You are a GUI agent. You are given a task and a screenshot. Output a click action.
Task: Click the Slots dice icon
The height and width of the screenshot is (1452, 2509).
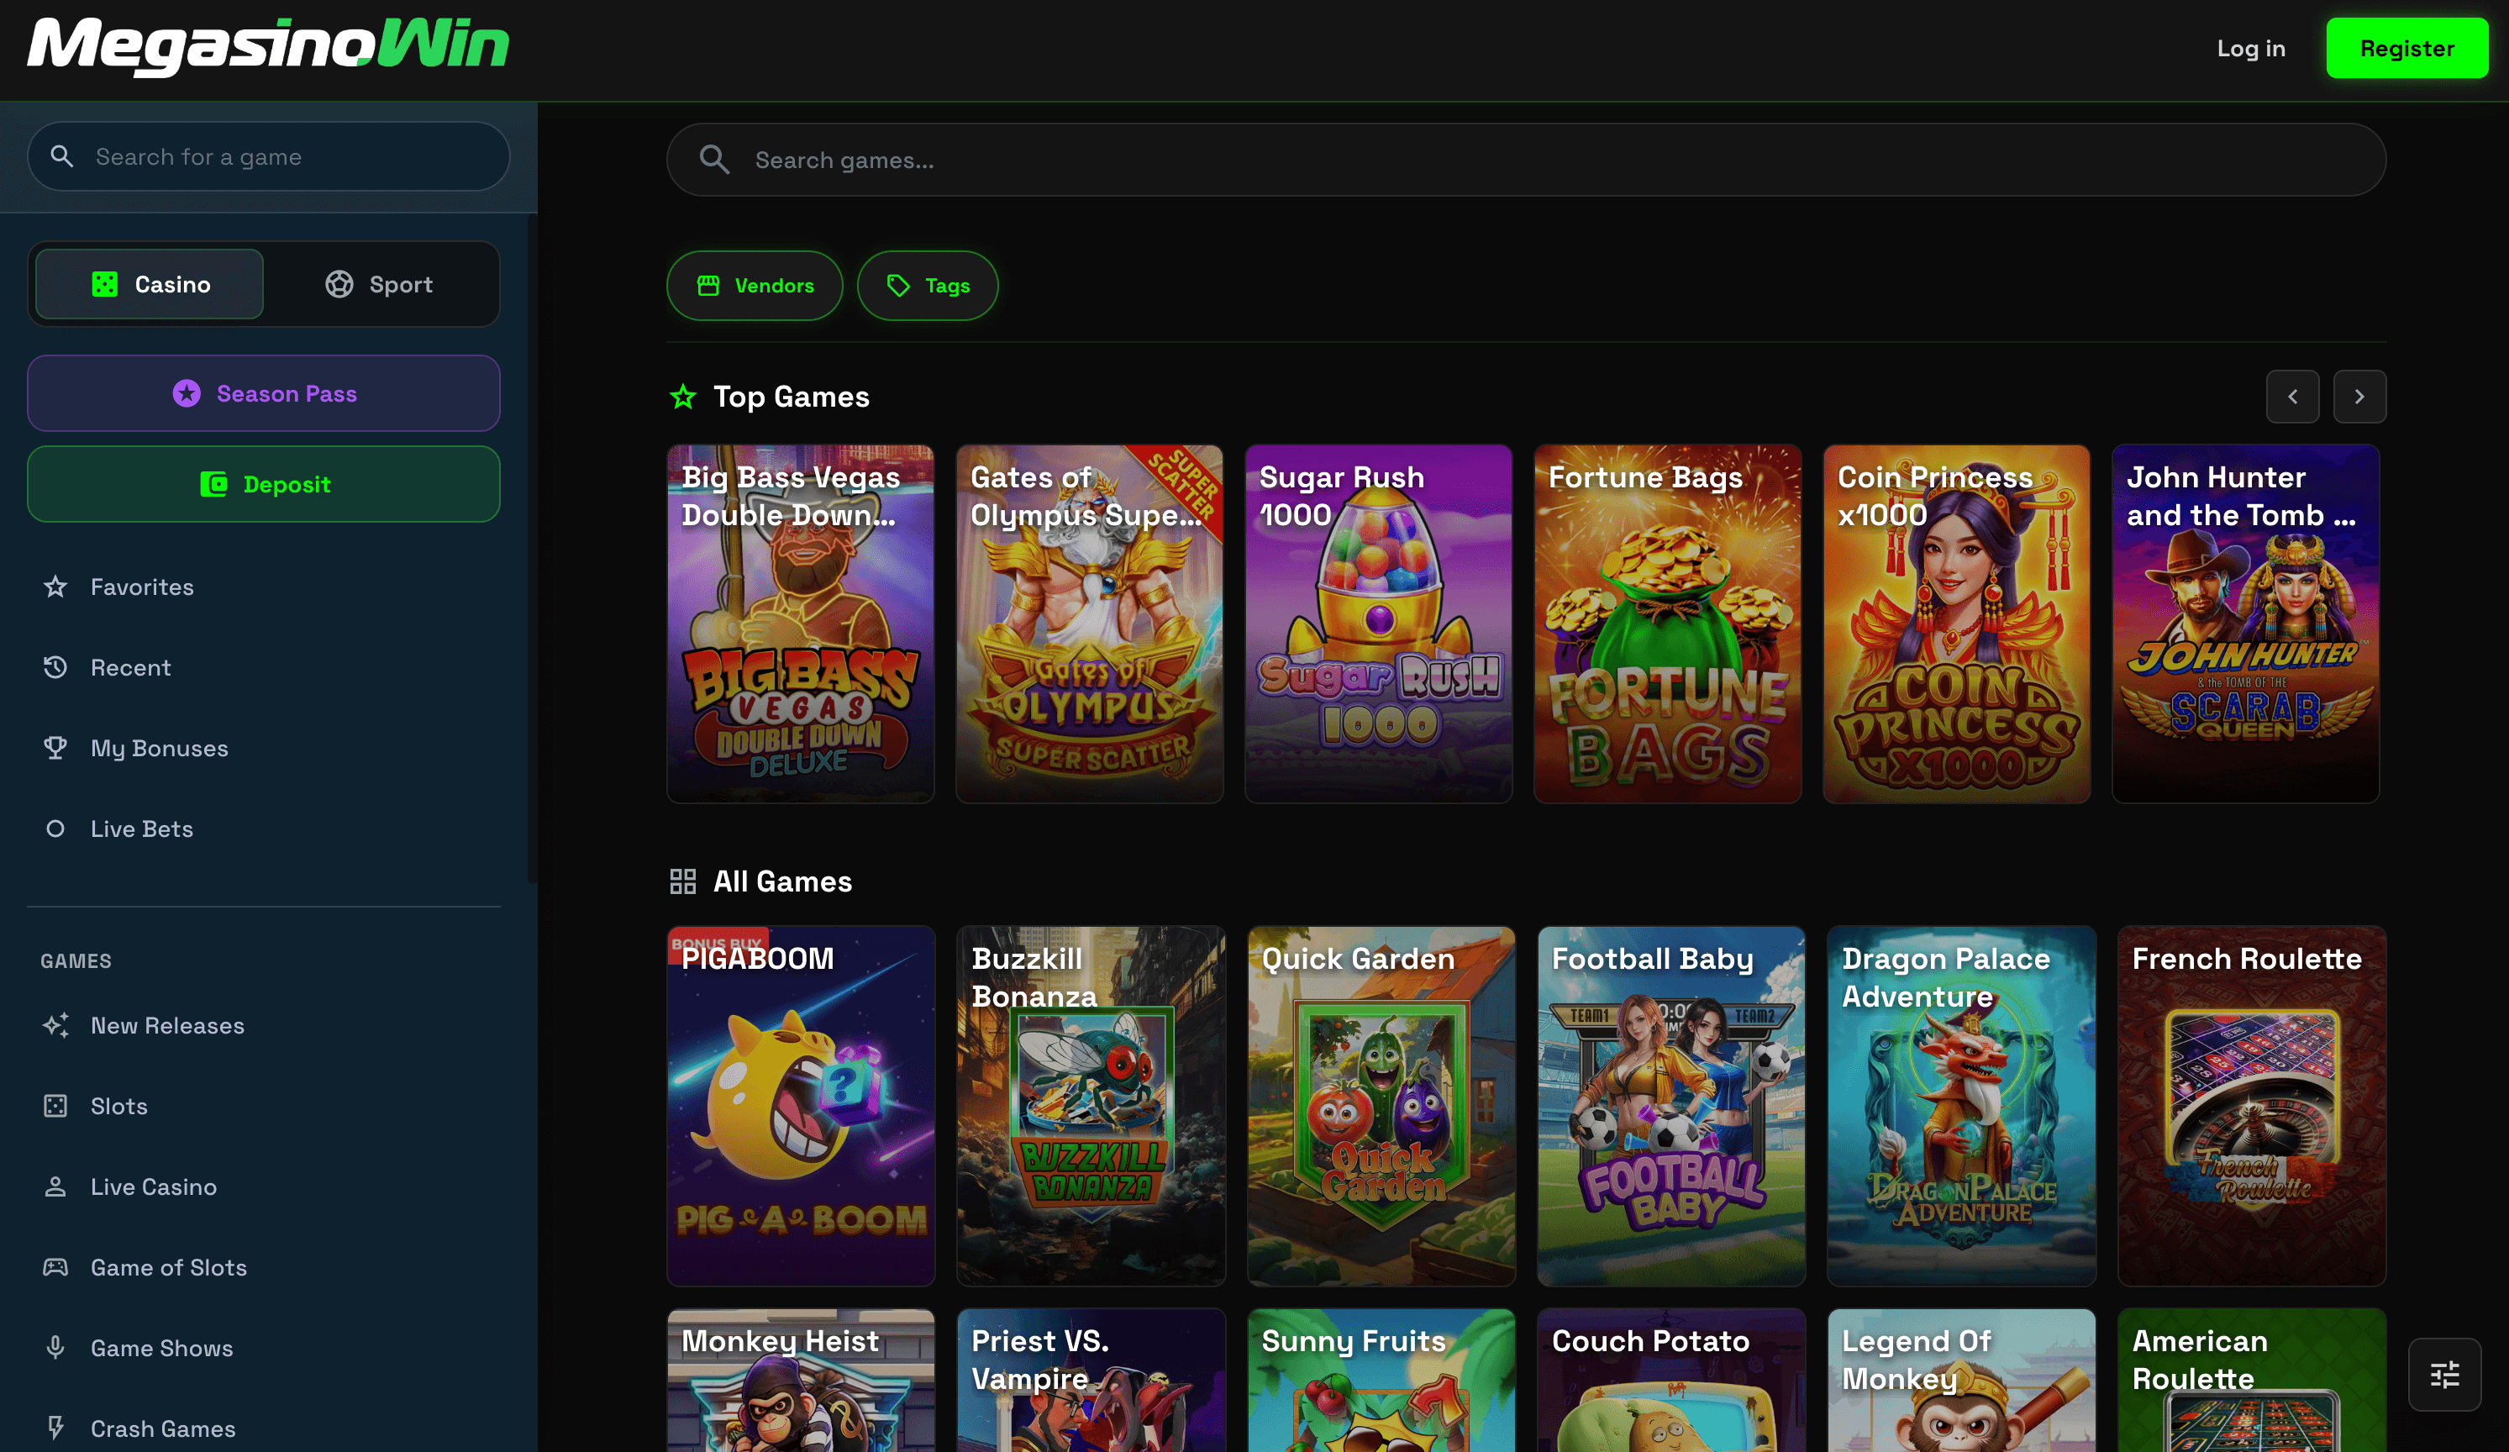click(55, 1106)
